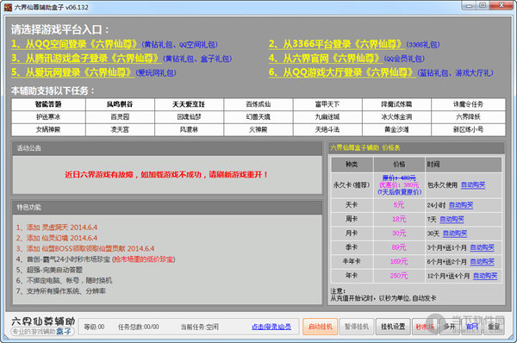
Task: Select the 回魂仙梦 task cell
Action: click(189, 116)
